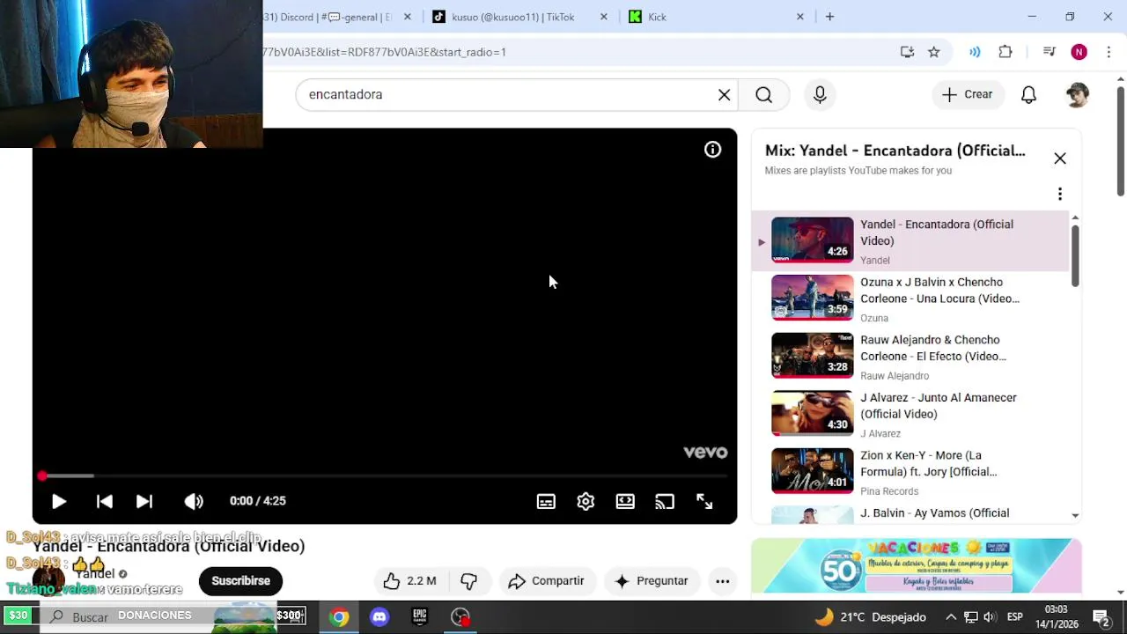Play J Alvarez Junto Al Amanecer
Screen dimensions: 1127x634
tap(911, 414)
